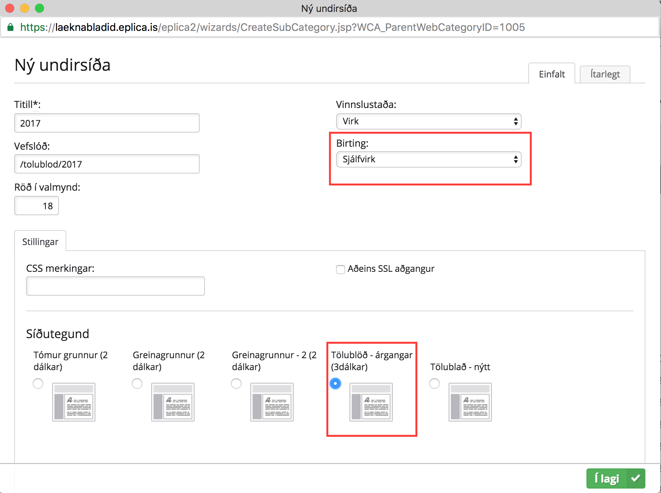The width and height of the screenshot is (661, 493).
Task: Open the Vinnslustaða dropdown showing Virk
Action: 428,121
